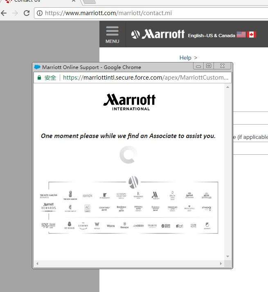Select the Canada flag icon
This screenshot has width=268, height=292.
pyautogui.click(x=251, y=34)
